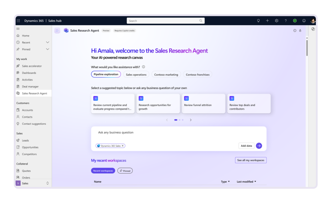The width and height of the screenshot is (325, 203).
Task: Open the Copilot side pane icon
Action: (x=313, y=29)
